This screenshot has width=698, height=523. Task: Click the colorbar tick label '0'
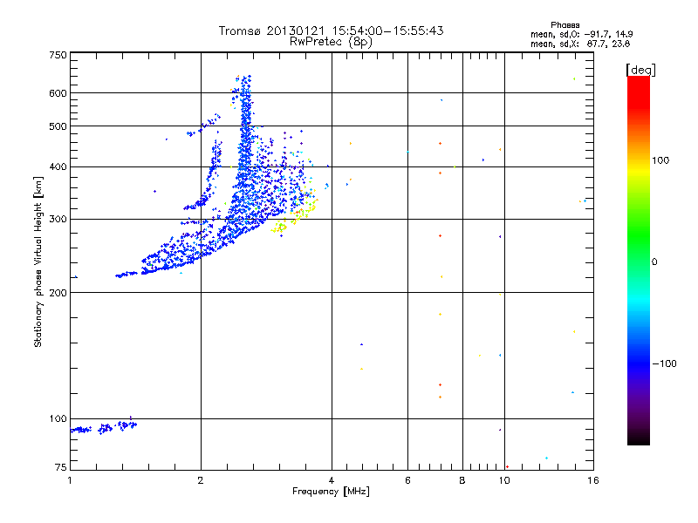pos(654,261)
